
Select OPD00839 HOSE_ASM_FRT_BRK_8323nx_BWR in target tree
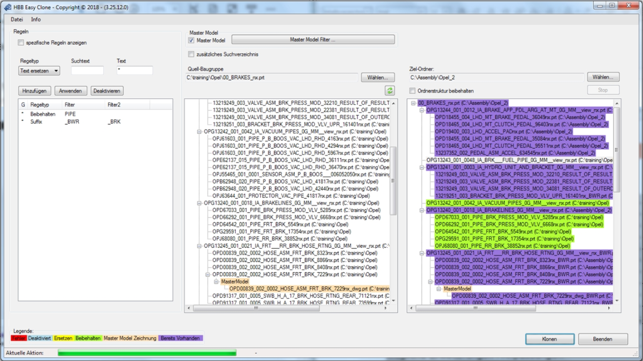pyautogui.click(x=524, y=260)
